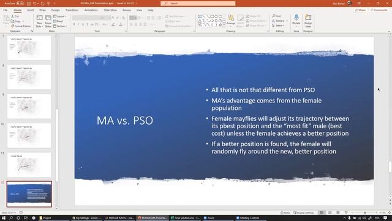
Task: Click the Share button
Action: coord(361,10)
